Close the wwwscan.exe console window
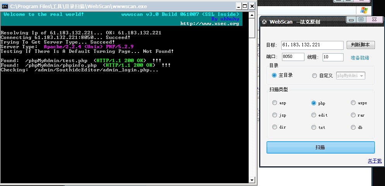 pos(252,6)
